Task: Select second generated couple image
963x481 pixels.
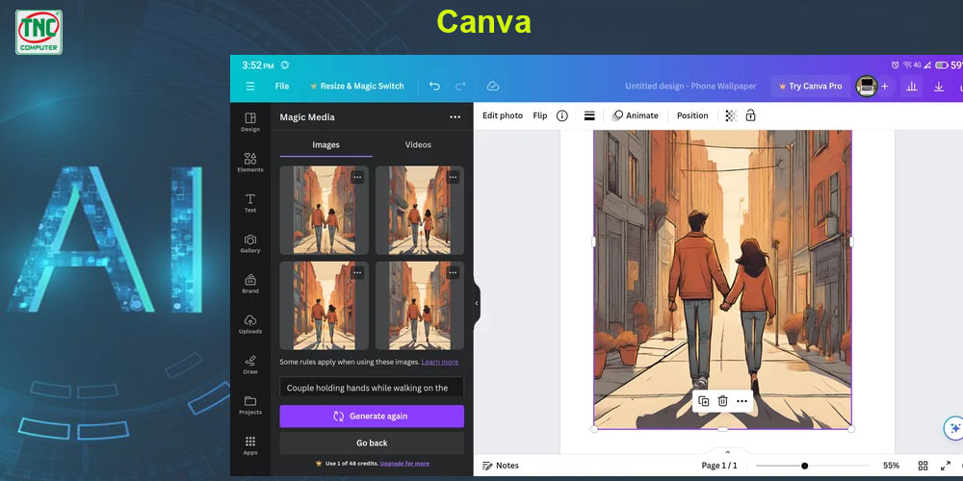Action: [x=420, y=210]
